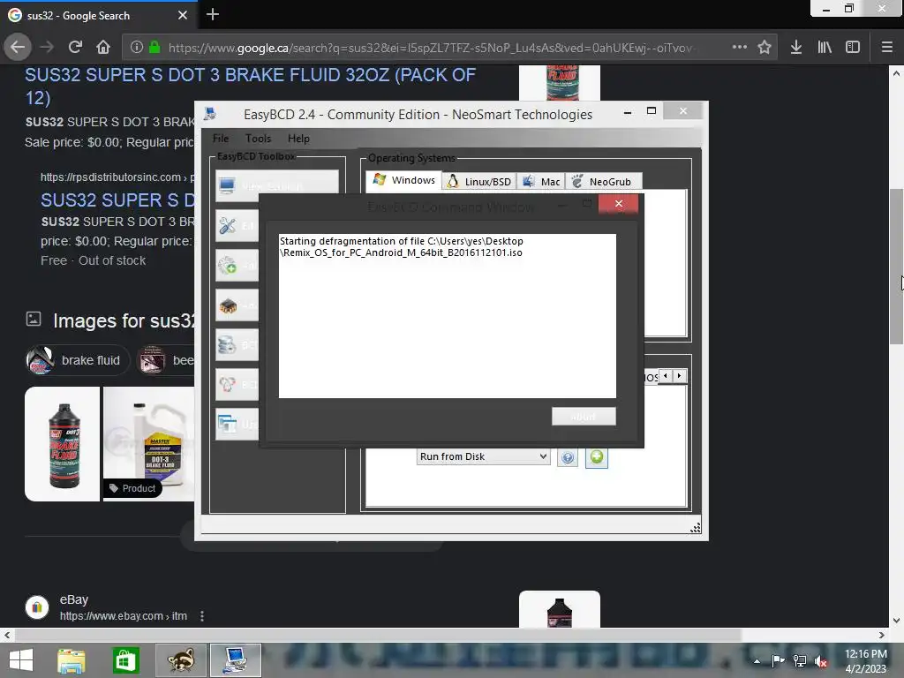Image resolution: width=904 pixels, height=678 pixels.
Task: Open File Explorer from taskbar
Action: 72,660
